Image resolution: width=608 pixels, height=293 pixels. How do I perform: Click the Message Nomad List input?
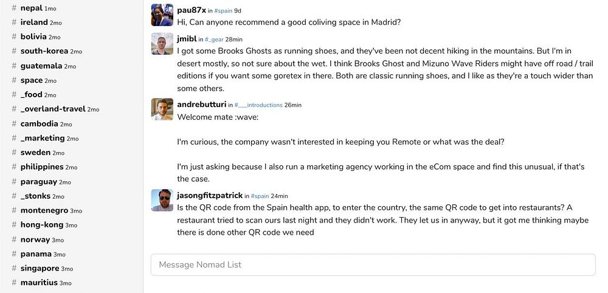[373, 264]
